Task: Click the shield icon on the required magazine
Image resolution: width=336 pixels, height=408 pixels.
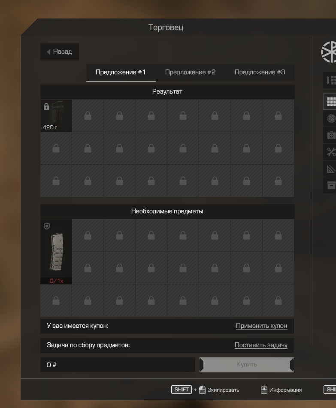Action: tap(47, 226)
